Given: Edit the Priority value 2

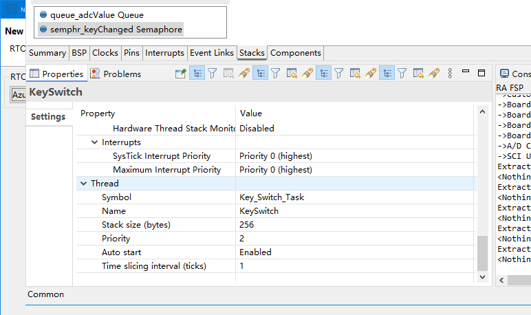Looking at the screenshot, I should click(x=356, y=239).
